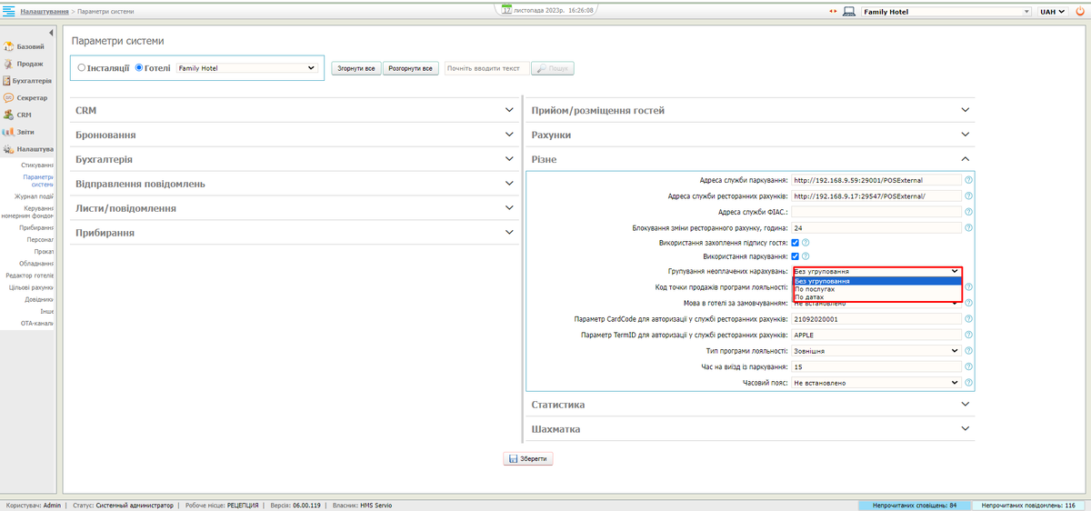Open the Звіти menu in sidebar
This screenshot has width=1091, height=511.
coord(25,132)
